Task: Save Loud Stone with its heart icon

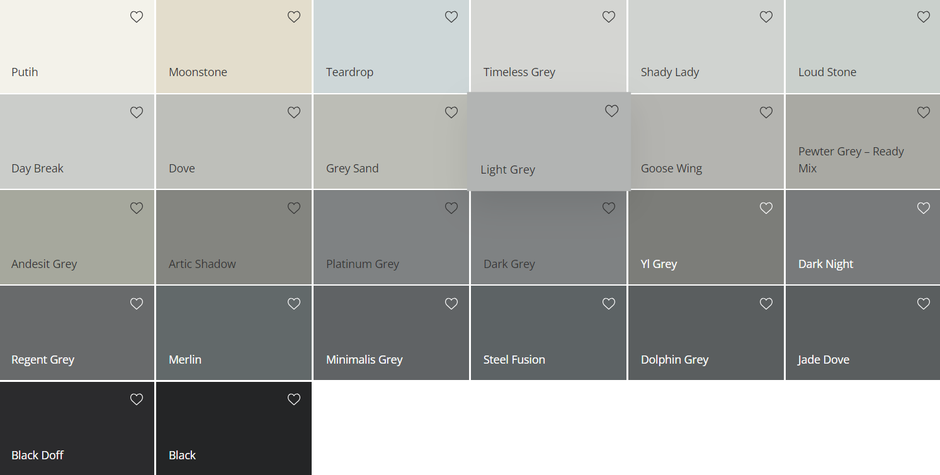Action: (924, 17)
